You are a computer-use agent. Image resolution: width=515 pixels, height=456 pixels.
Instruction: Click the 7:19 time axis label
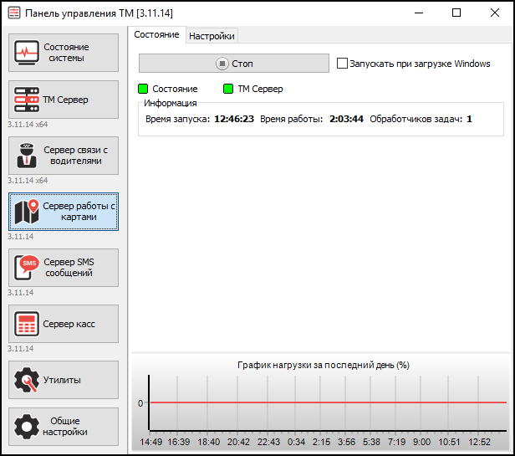click(397, 442)
